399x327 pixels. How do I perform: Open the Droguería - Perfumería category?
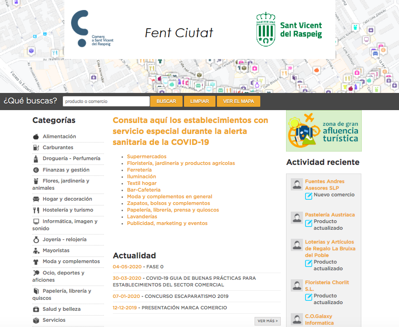(x=72, y=159)
